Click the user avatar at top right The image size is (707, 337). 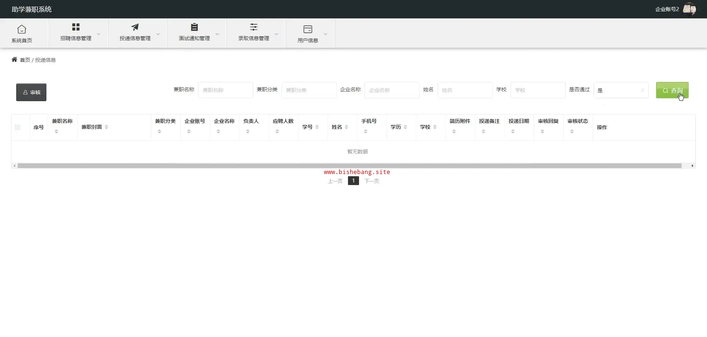(x=689, y=9)
